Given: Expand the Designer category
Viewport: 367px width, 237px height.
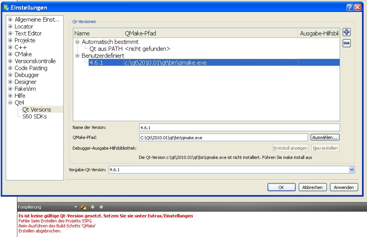Looking at the screenshot, I should point(10,82).
